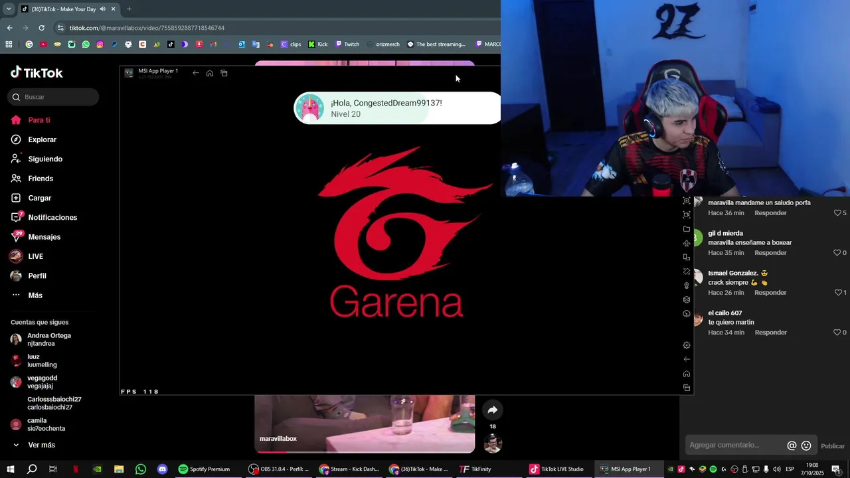
Task: Reply to Ismael Gonzalez's comment
Action: (770, 293)
